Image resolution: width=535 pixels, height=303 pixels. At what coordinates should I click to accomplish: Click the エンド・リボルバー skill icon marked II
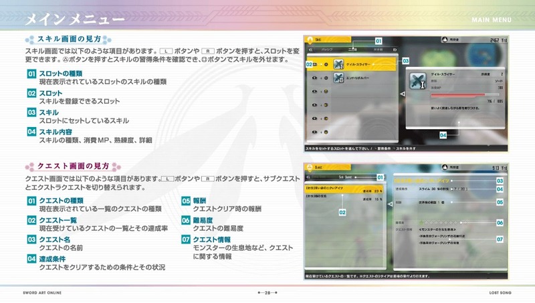338,78
